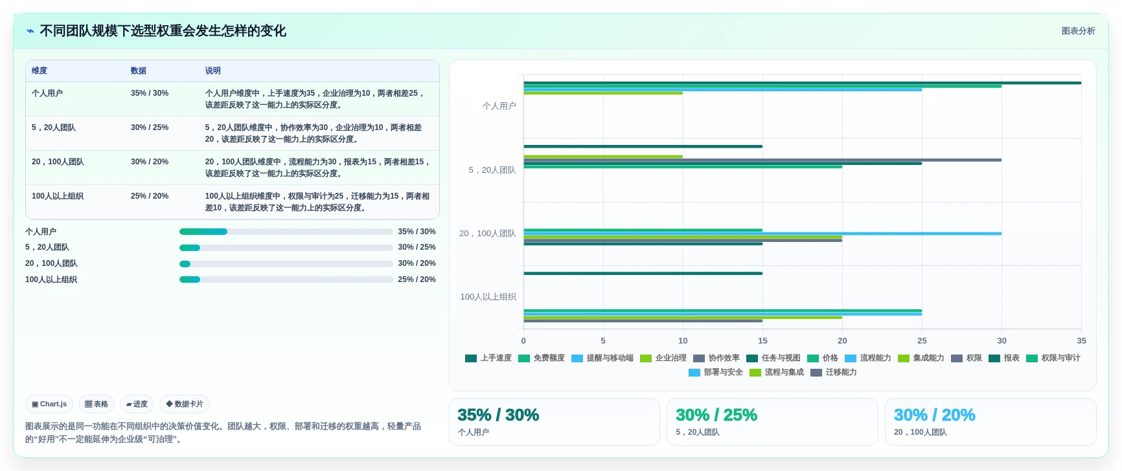Image resolution: width=1122 pixels, height=471 pixels.
Task: Toggle the 任务与视图 legend series
Action: tap(773, 358)
